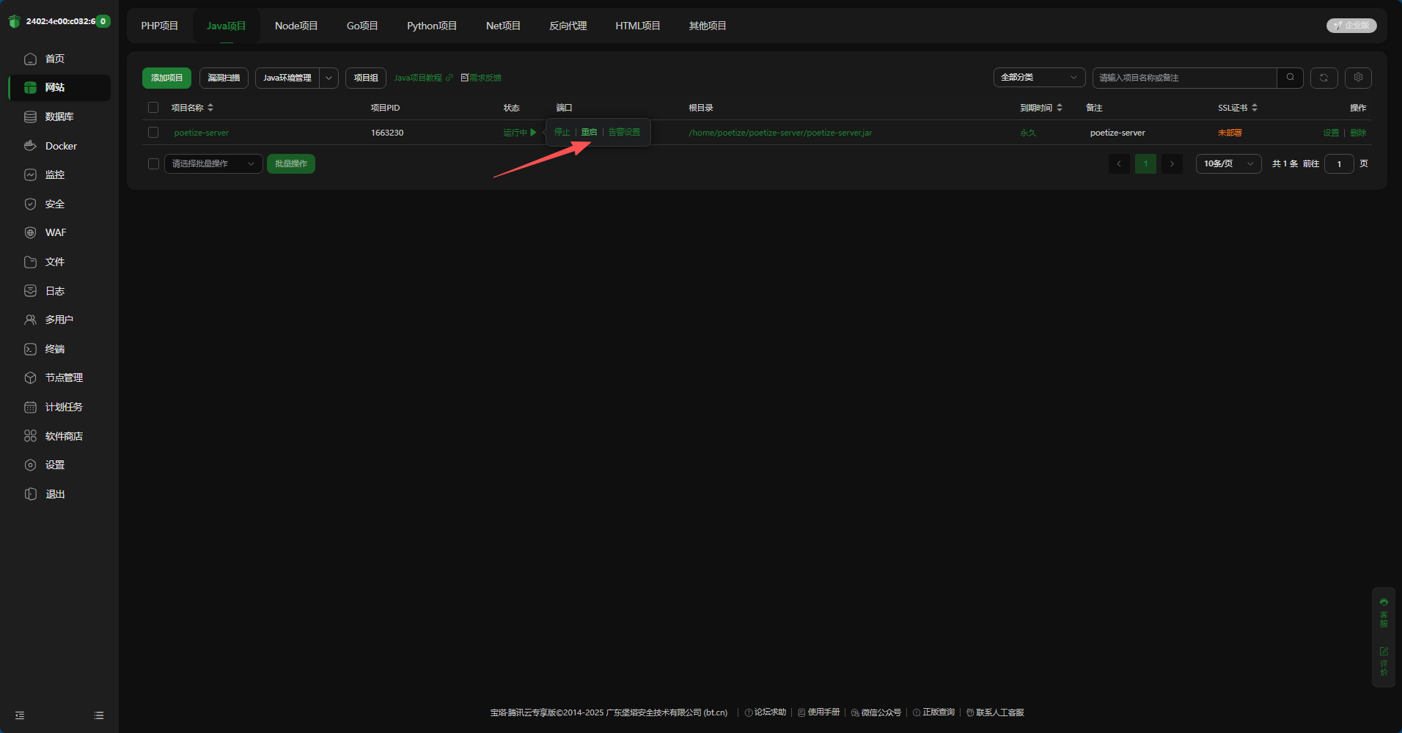Open table column settings gear
The width and height of the screenshot is (1402, 733).
tap(1358, 78)
